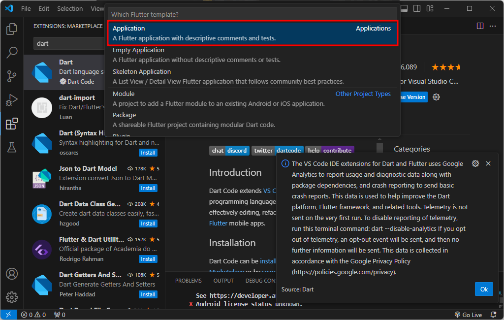Click the Json to Dart Model extension logo
The width and height of the screenshot is (504, 320).
tap(42, 178)
